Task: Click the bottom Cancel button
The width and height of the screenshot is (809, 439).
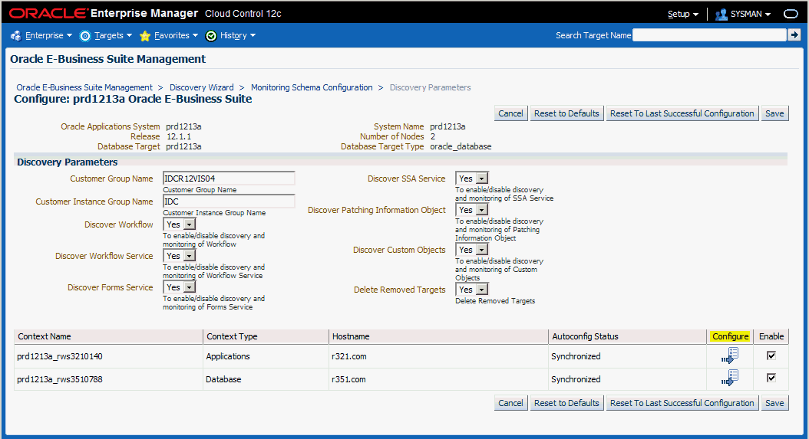Action: tap(510, 403)
